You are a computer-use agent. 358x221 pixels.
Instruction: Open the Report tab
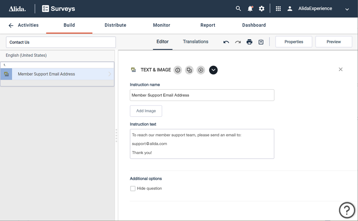tap(208, 25)
